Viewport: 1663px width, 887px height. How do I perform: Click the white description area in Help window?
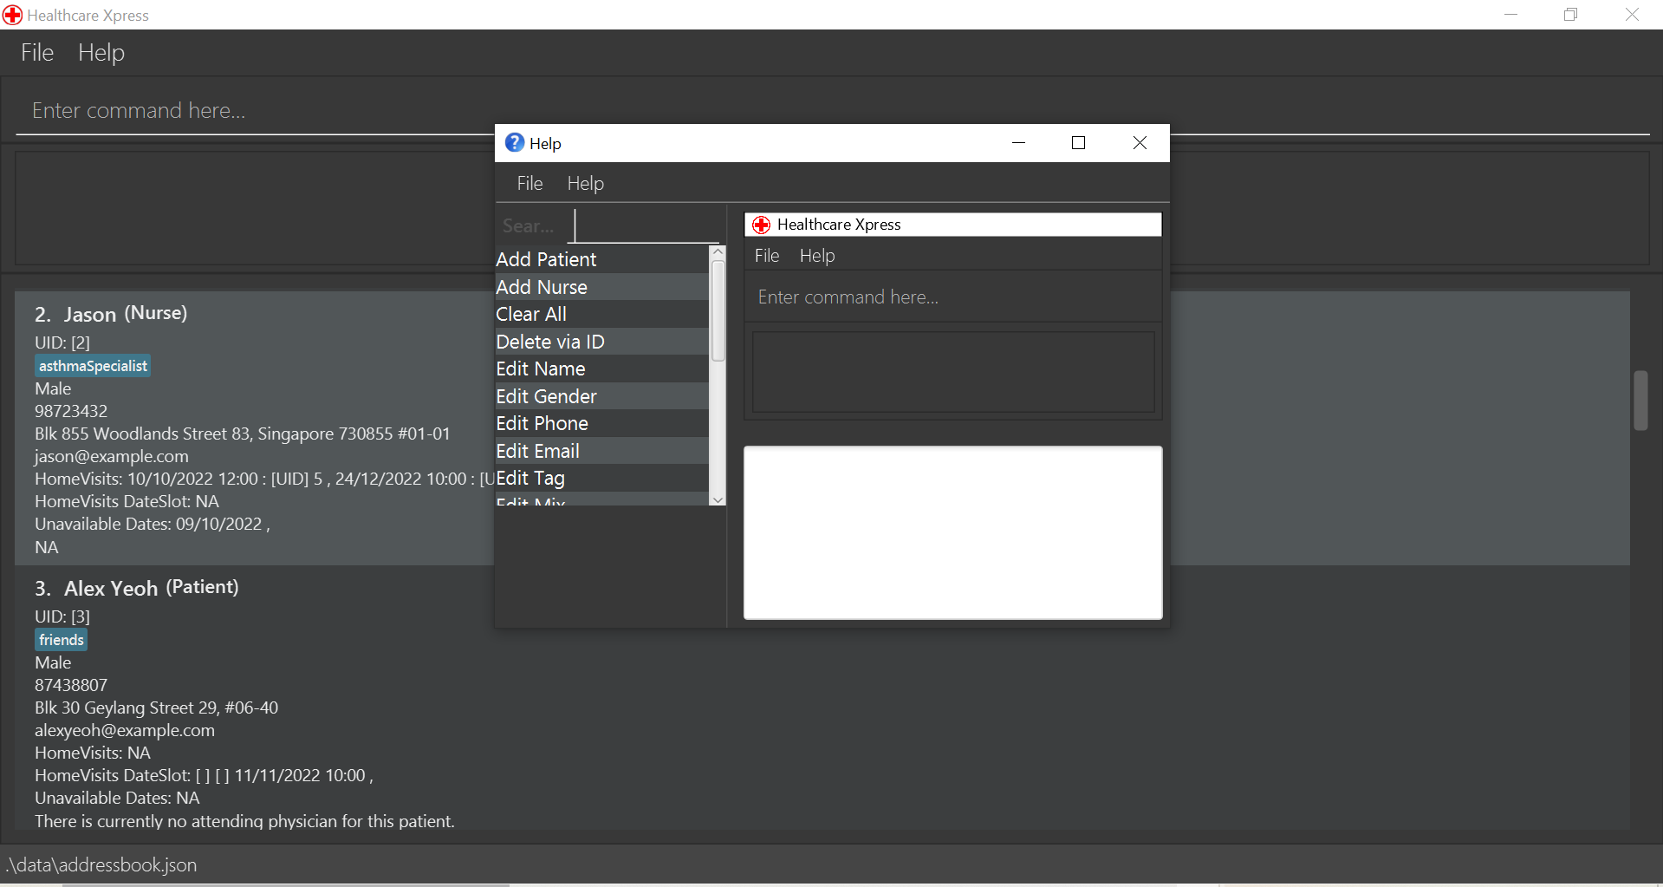(952, 532)
